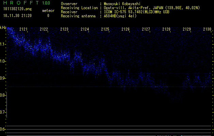Image resolution: width=214 pixels, height=136 pixels.
Task: Click the kHz axis unit label
Action: (x=3, y=28)
